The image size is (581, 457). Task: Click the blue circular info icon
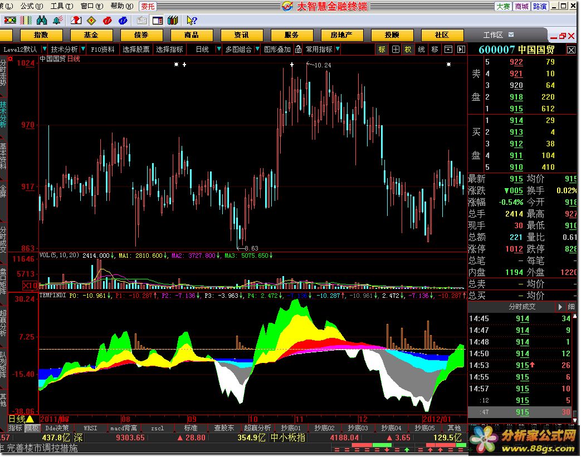coord(123,21)
